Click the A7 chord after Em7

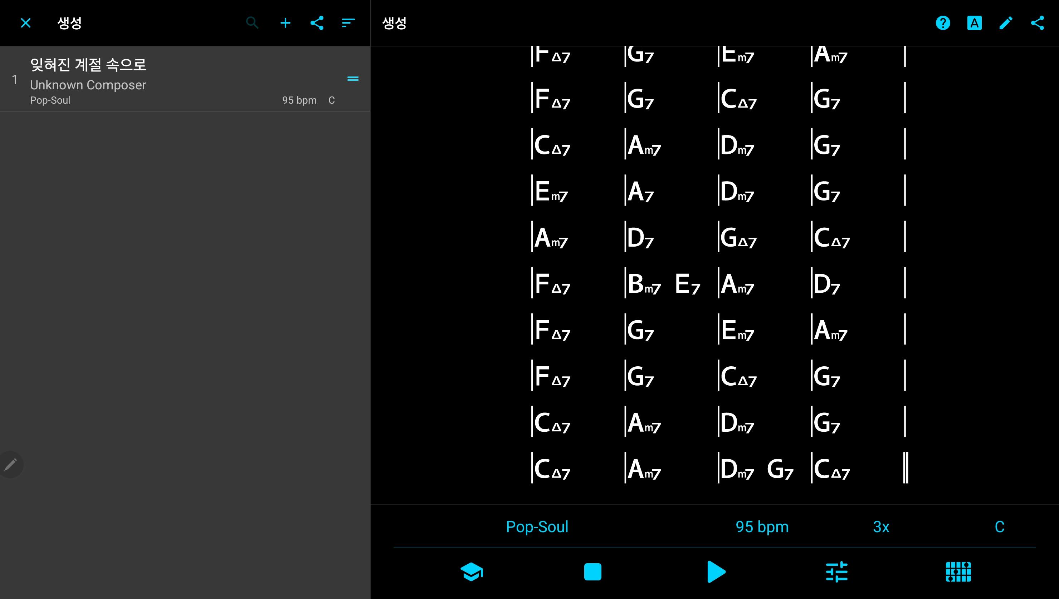[641, 192]
